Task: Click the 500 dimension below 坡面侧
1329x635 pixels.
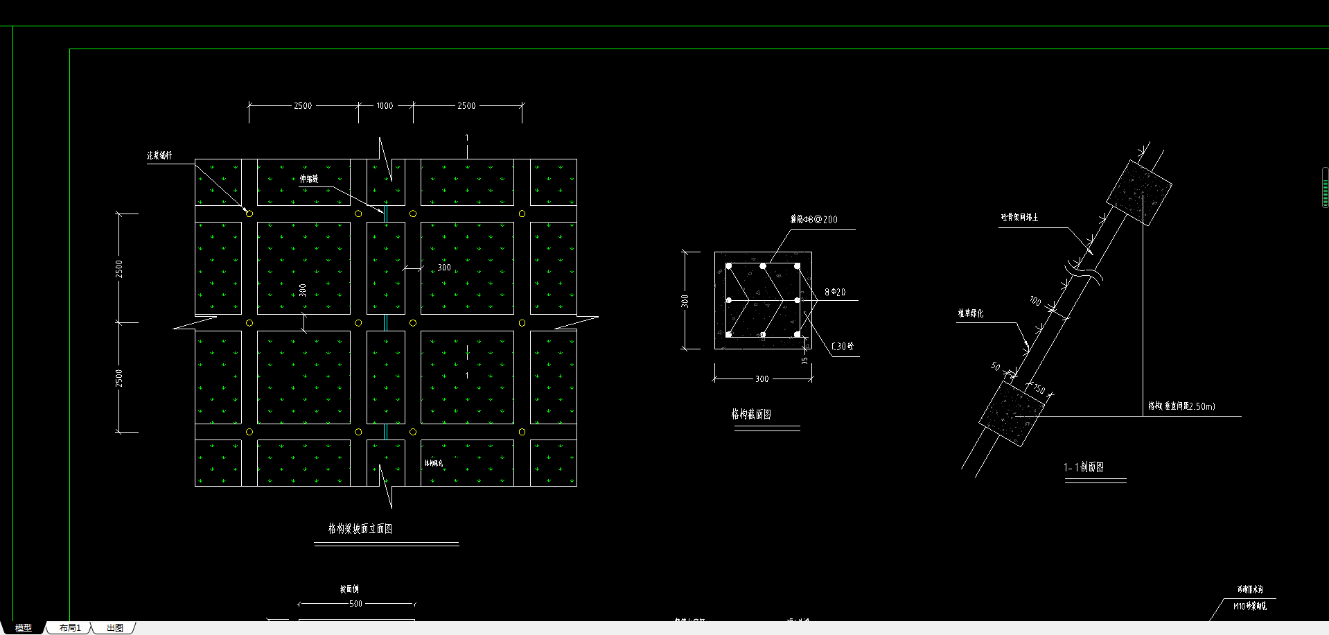Action: 355,604
